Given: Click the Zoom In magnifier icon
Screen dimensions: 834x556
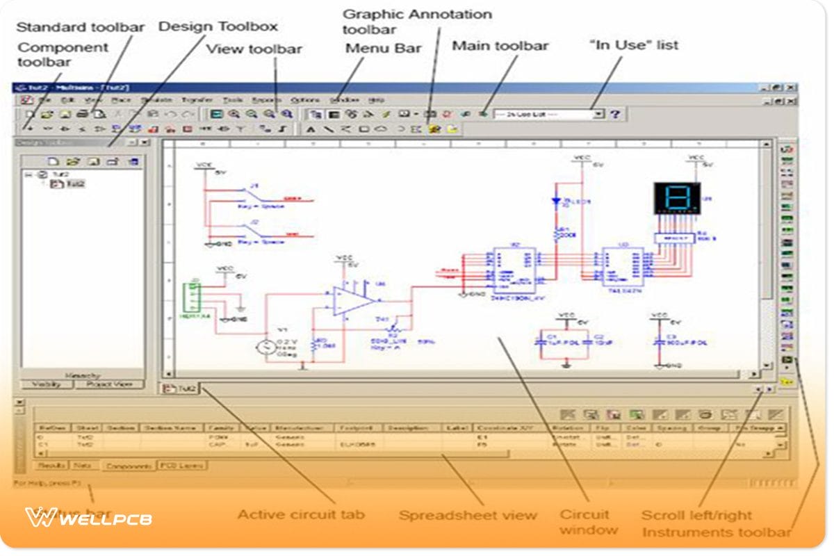Looking at the screenshot, I should pos(234,114).
